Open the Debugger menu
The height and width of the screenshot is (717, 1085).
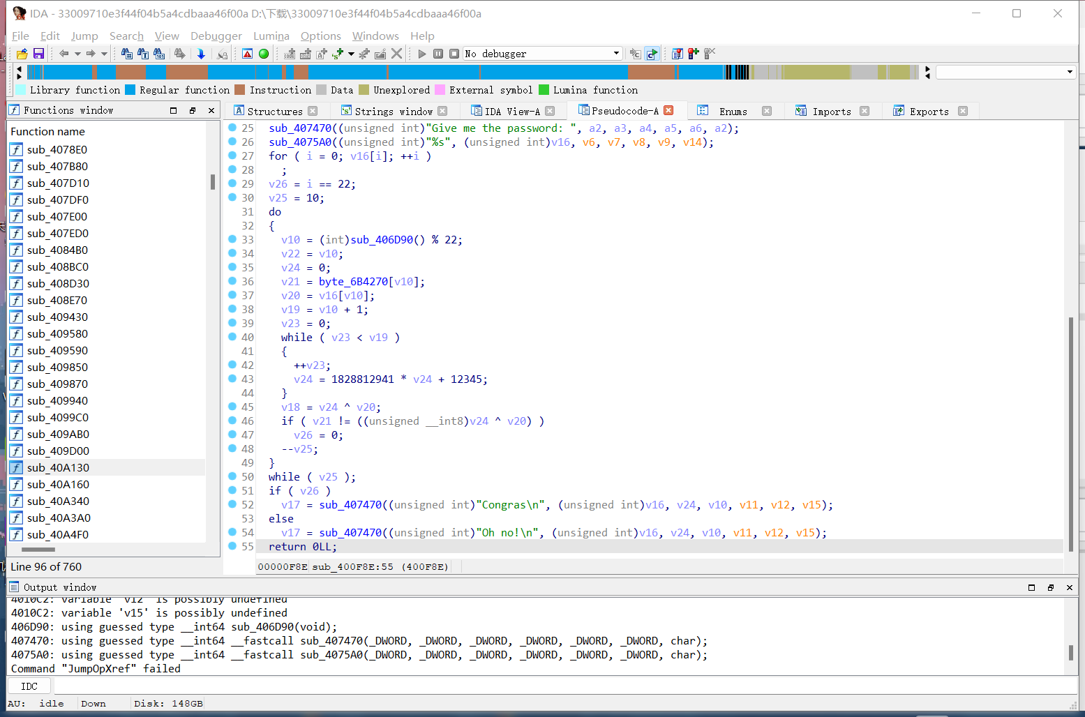click(x=216, y=36)
